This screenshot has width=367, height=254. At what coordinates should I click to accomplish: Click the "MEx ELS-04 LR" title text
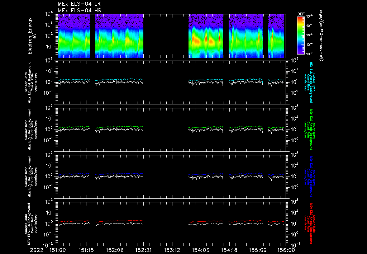pyautogui.click(x=79, y=4)
